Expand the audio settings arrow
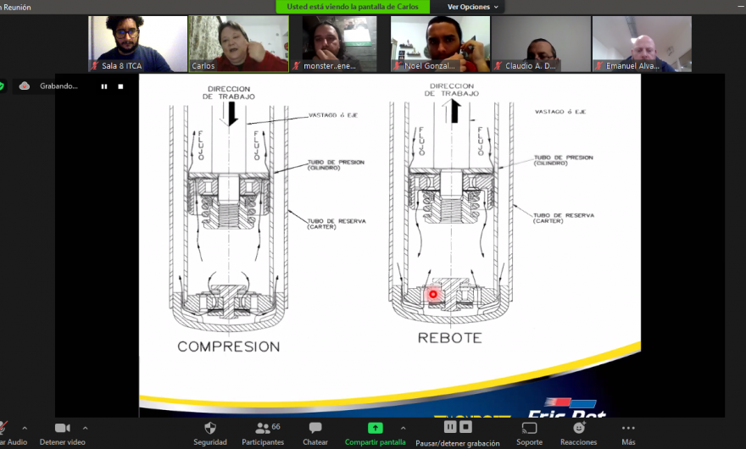The width and height of the screenshot is (746, 449). [x=25, y=428]
